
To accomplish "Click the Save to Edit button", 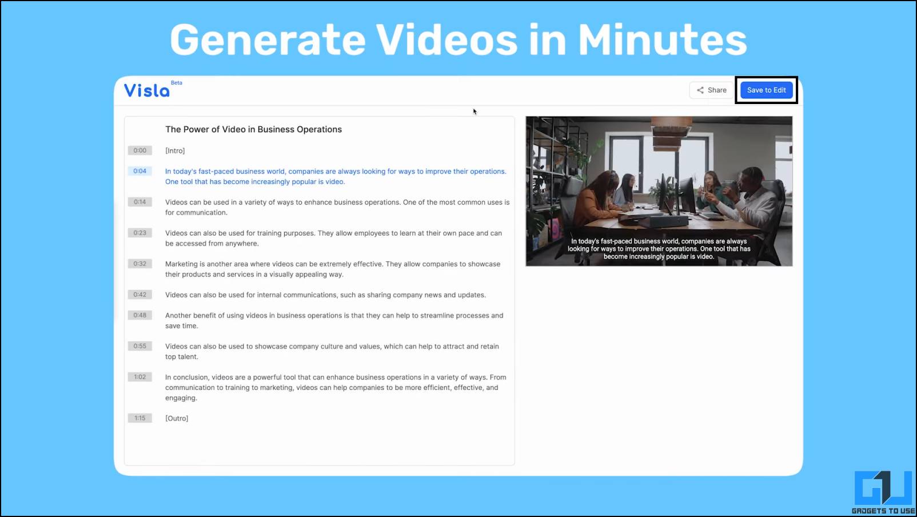I will (x=766, y=90).
